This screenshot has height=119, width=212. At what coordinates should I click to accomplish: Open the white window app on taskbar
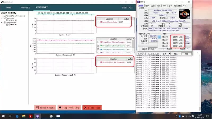pos(58,116)
